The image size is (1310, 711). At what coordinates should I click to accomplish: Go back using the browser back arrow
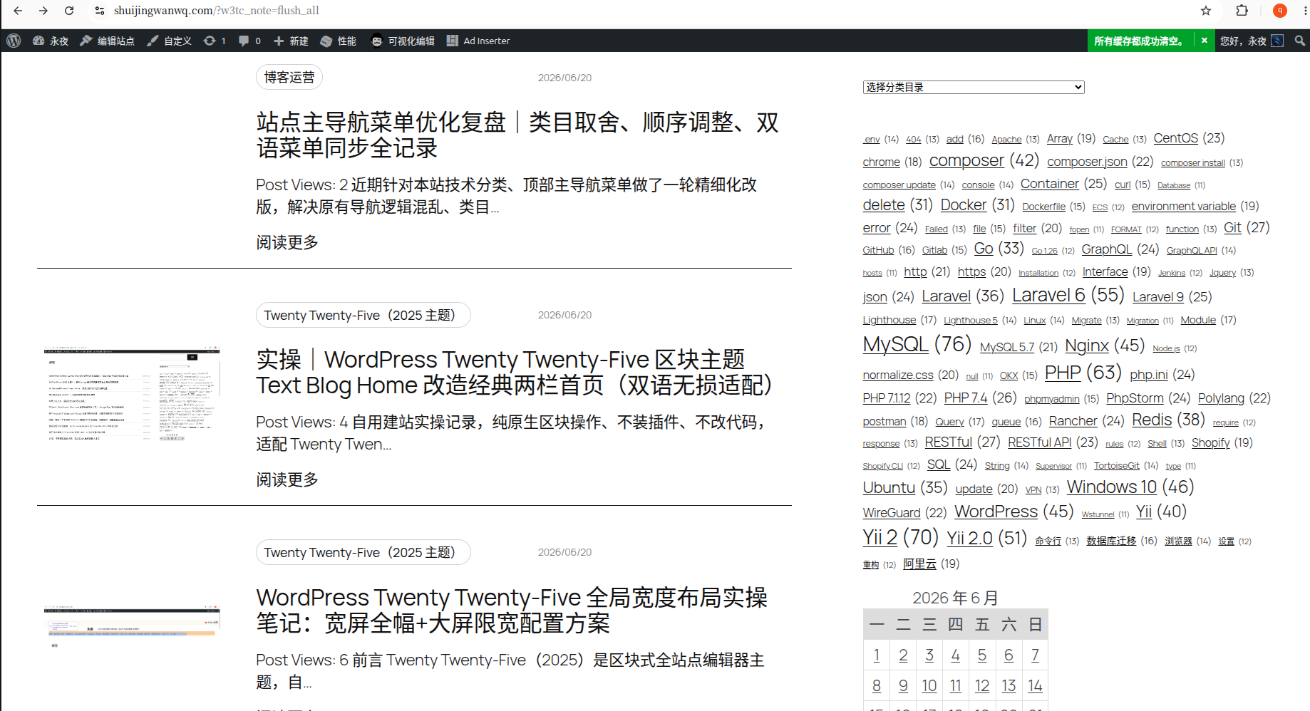pos(18,11)
